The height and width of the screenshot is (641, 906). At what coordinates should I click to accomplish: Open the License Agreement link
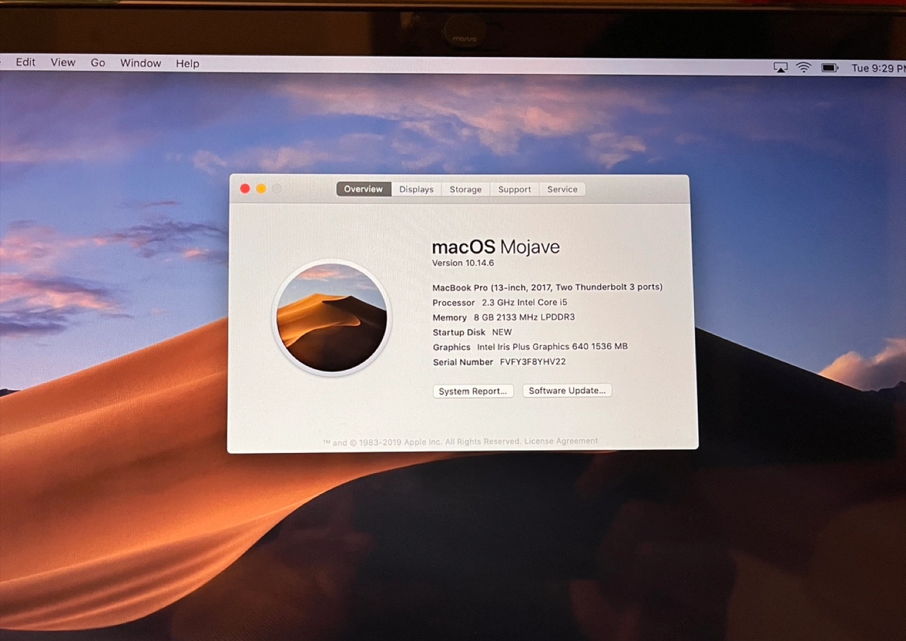(x=561, y=441)
